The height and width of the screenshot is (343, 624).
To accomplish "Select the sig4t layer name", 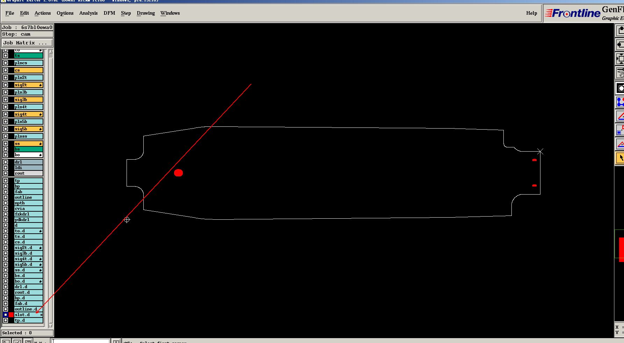I will pyautogui.click(x=29, y=114).
